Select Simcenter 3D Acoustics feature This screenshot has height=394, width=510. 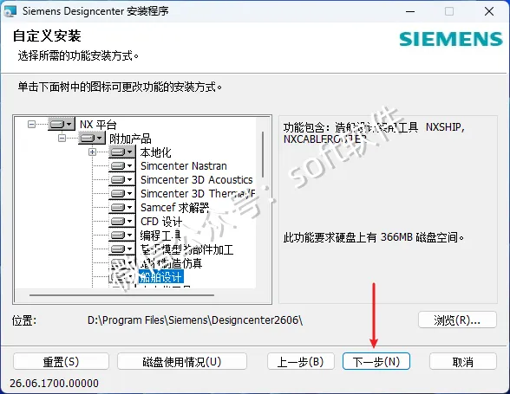coord(196,179)
